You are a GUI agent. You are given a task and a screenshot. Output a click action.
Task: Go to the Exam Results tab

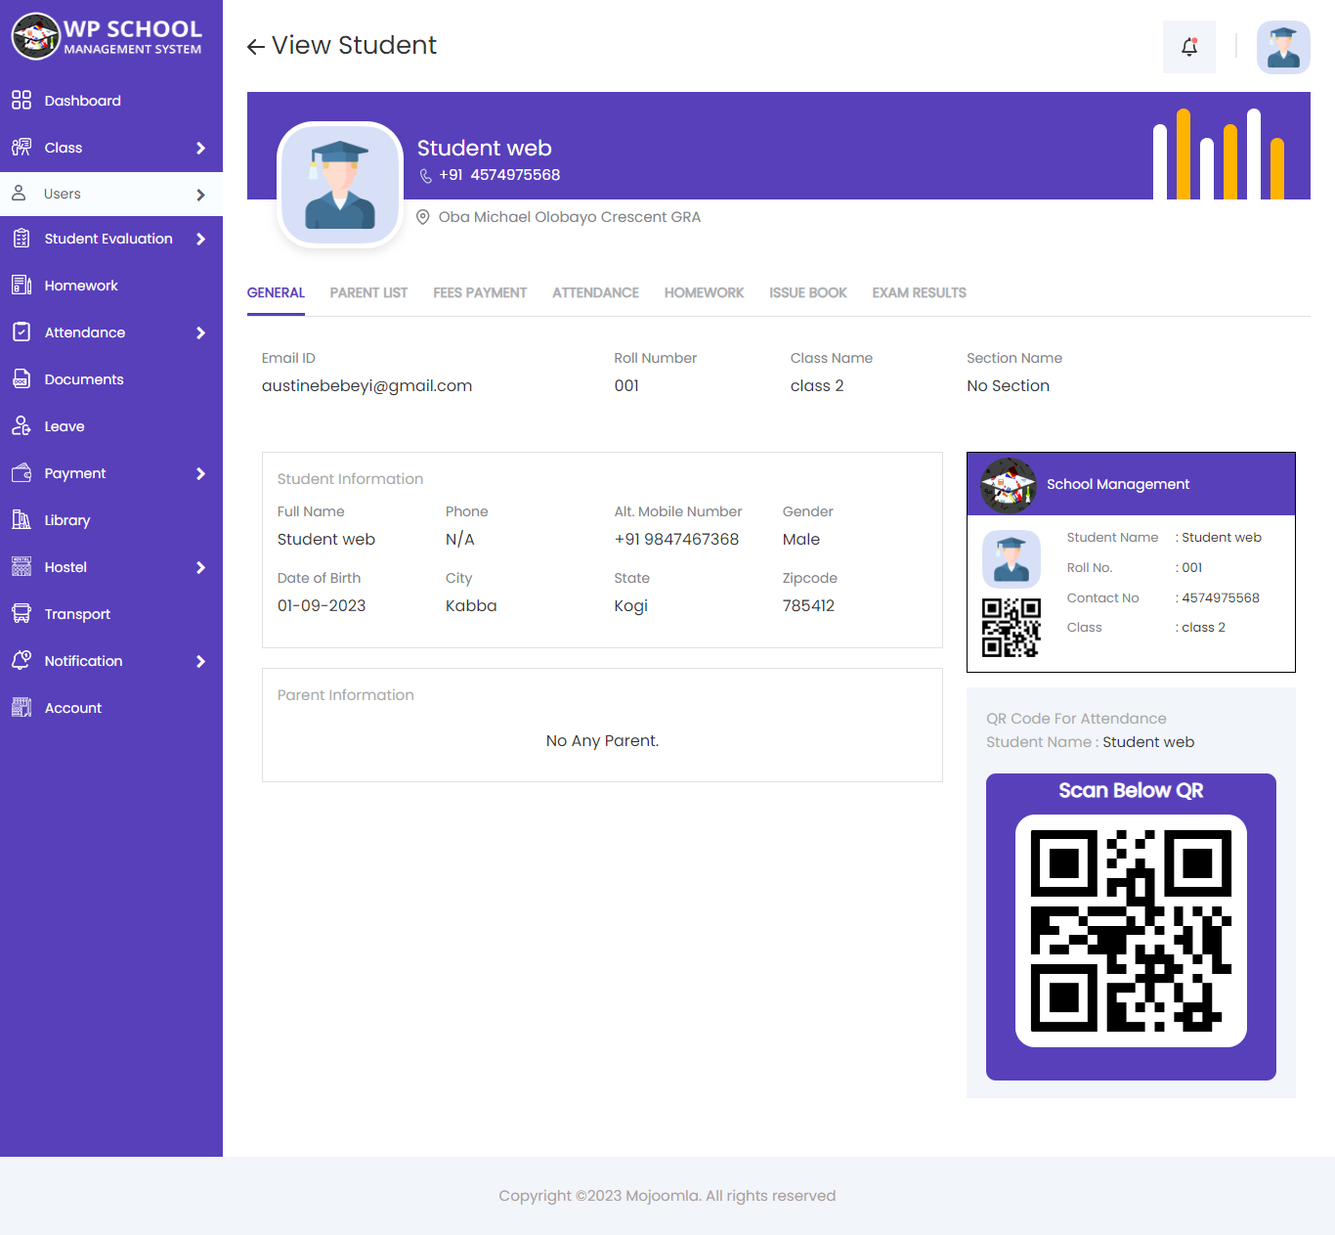tap(919, 292)
